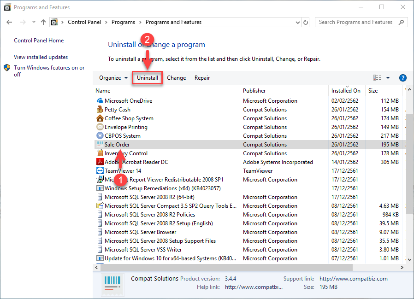This screenshot has width=414, height=299.
Task: Click the Update for Windows 10 icon
Action: tap(100, 258)
